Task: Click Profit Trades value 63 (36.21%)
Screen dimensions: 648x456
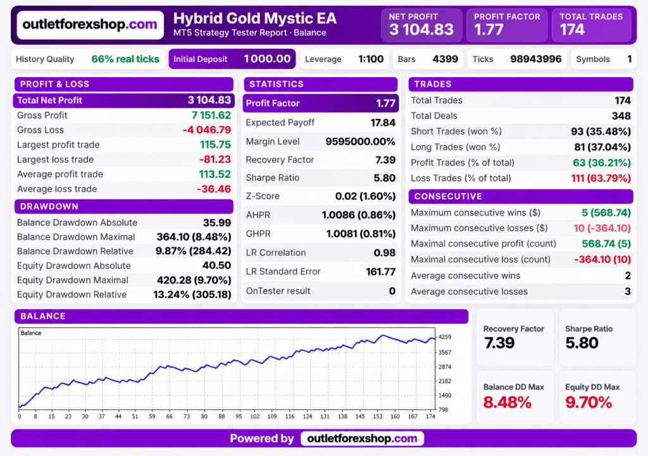Action: pos(602,163)
